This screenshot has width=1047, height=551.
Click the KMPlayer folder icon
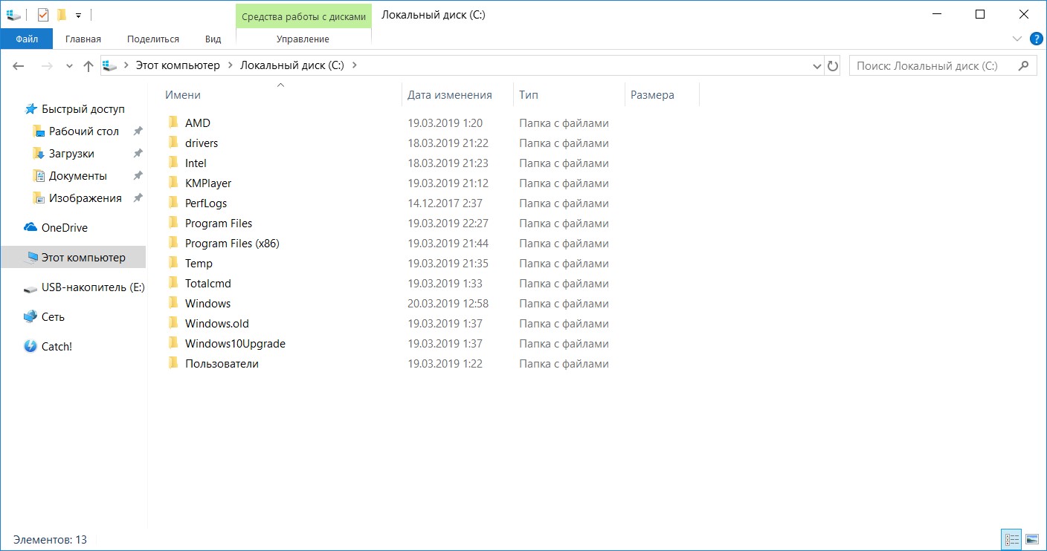click(x=173, y=183)
